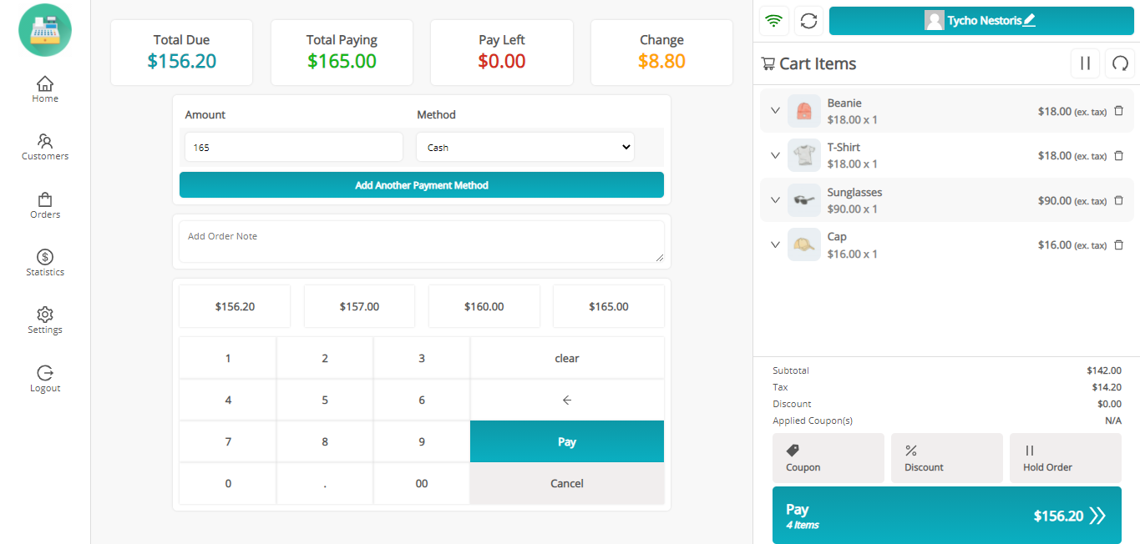1140x544 pixels.
Task: Click the pause cart icon beside Cart Items
Action: (1085, 63)
